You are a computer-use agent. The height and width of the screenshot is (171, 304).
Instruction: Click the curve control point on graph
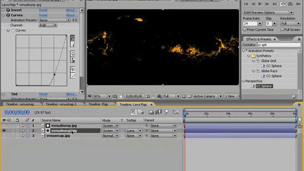click(55, 75)
